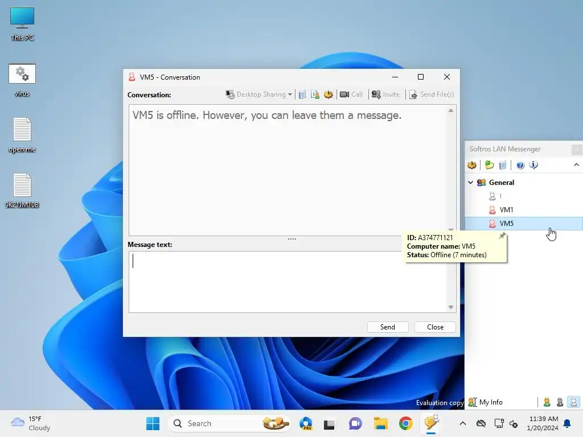Invite users to the VM5 conversation
This screenshot has height=437, width=583.
pyautogui.click(x=385, y=94)
